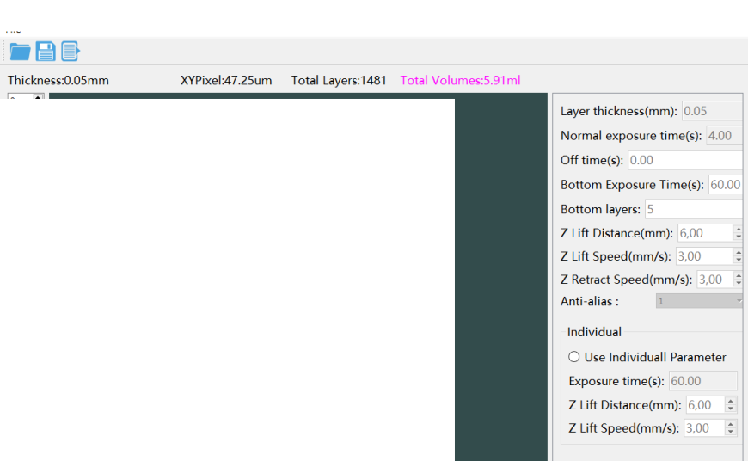Viewport: 748px width, 461px height.
Task: Click the Individual Z Lift Distance value field
Action: (x=705, y=405)
